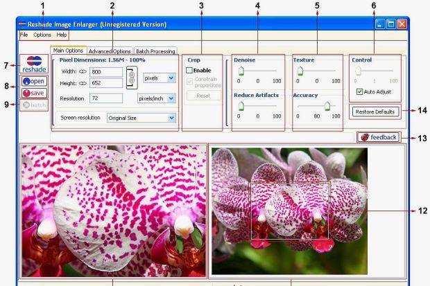This screenshot has width=430, height=286.
Task: Click the save image button
Action: [x=33, y=93]
